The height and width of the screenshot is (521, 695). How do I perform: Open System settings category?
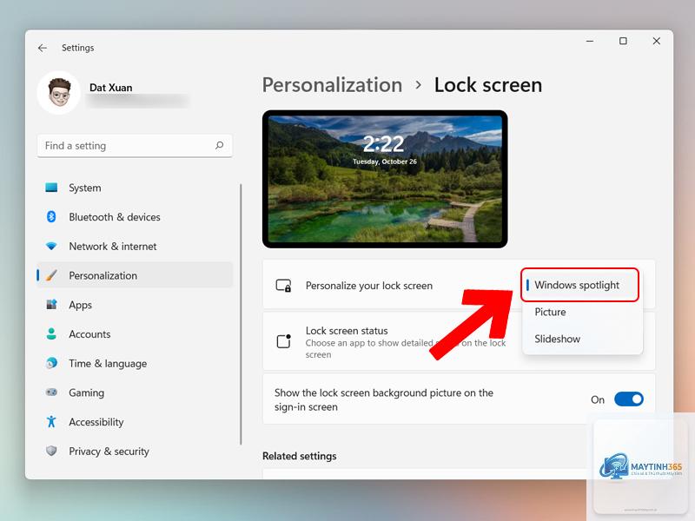(x=135, y=188)
